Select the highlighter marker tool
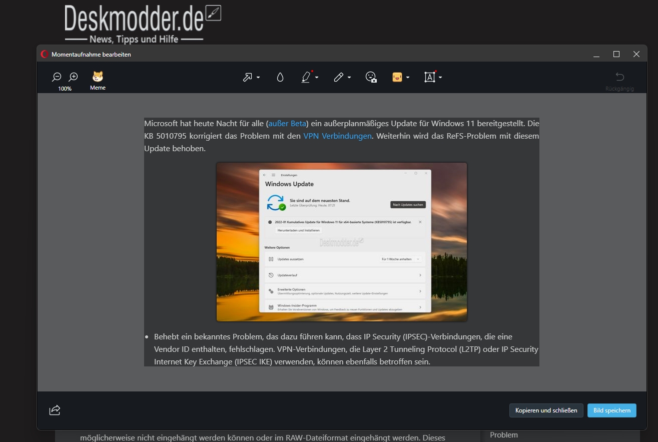658x442 pixels. [x=306, y=77]
